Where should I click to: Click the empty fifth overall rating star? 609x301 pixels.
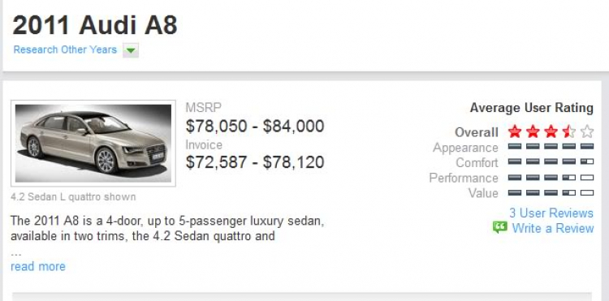pyautogui.click(x=587, y=132)
